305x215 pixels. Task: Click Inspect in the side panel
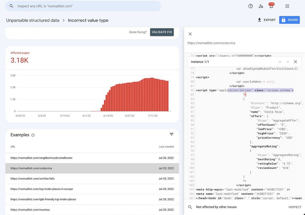click(x=295, y=207)
